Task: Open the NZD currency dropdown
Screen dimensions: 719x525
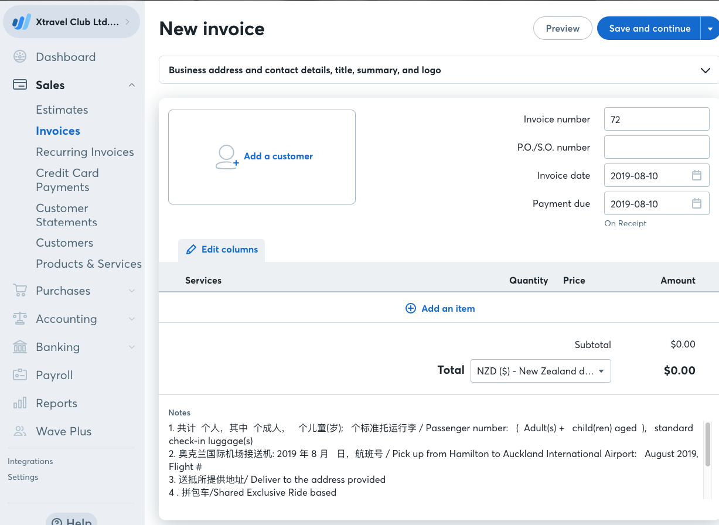Action: pyautogui.click(x=541, y=371)
